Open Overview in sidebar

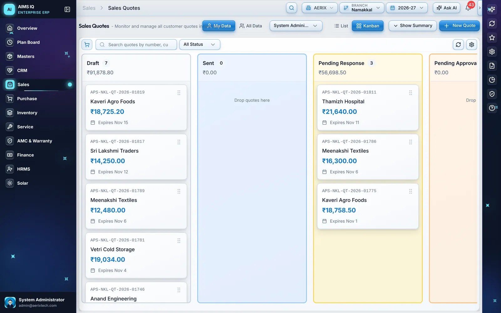click(x=38, y=28)
